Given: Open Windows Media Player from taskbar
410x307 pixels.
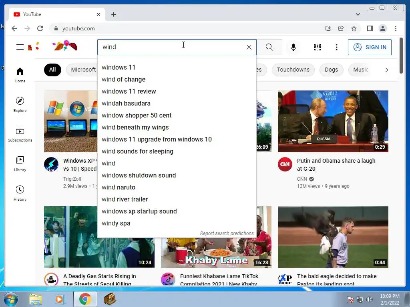Looking at the screenshot, I should click(59, 299).
